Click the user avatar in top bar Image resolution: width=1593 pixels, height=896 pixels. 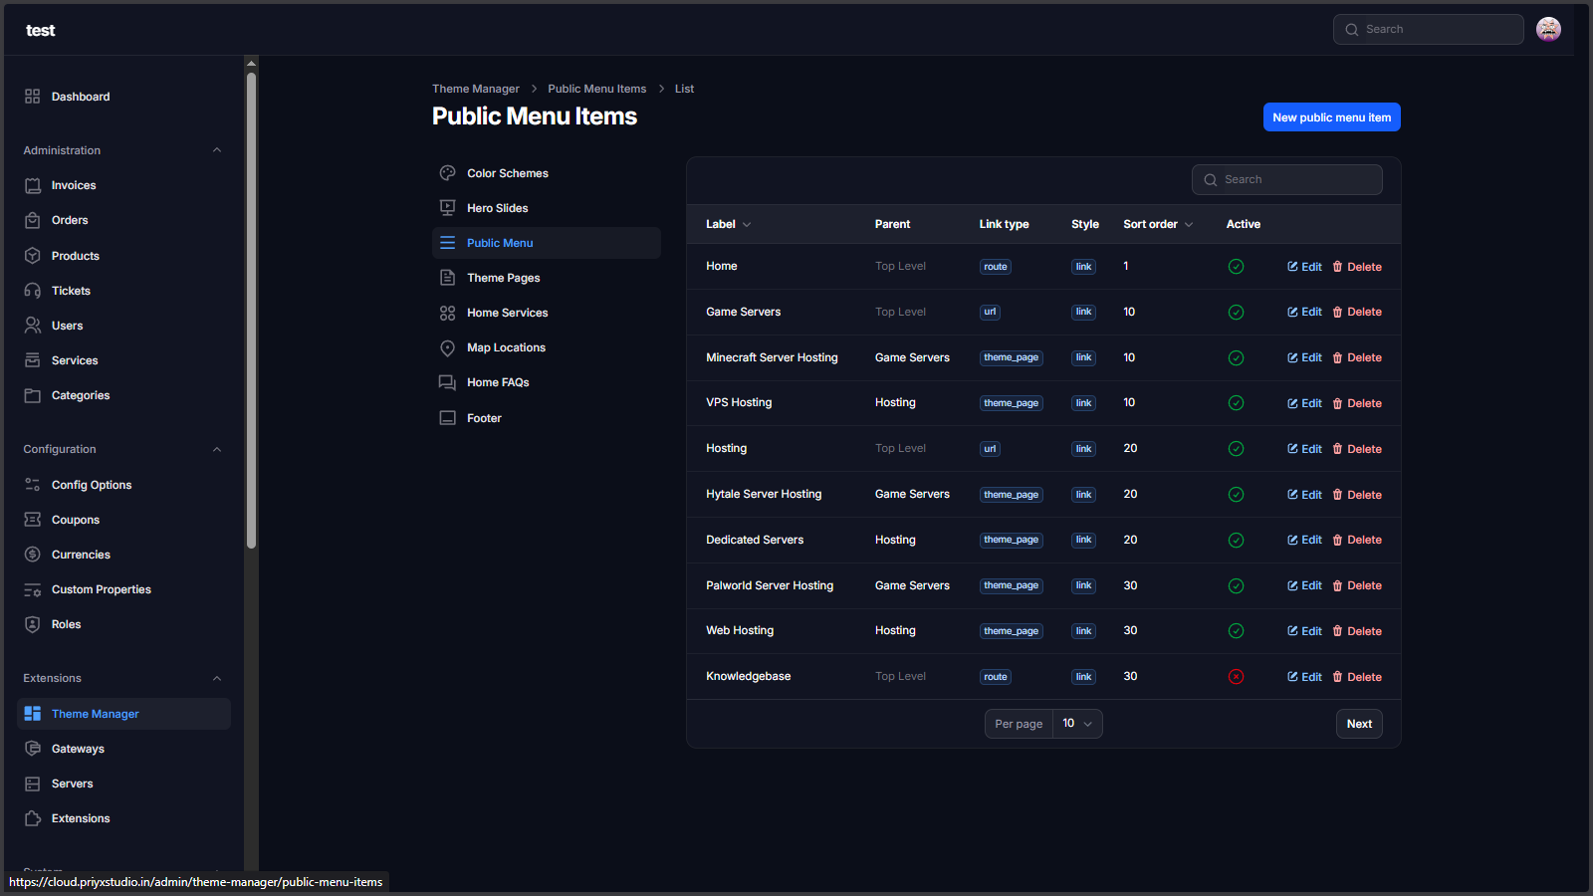point(1548,30)
